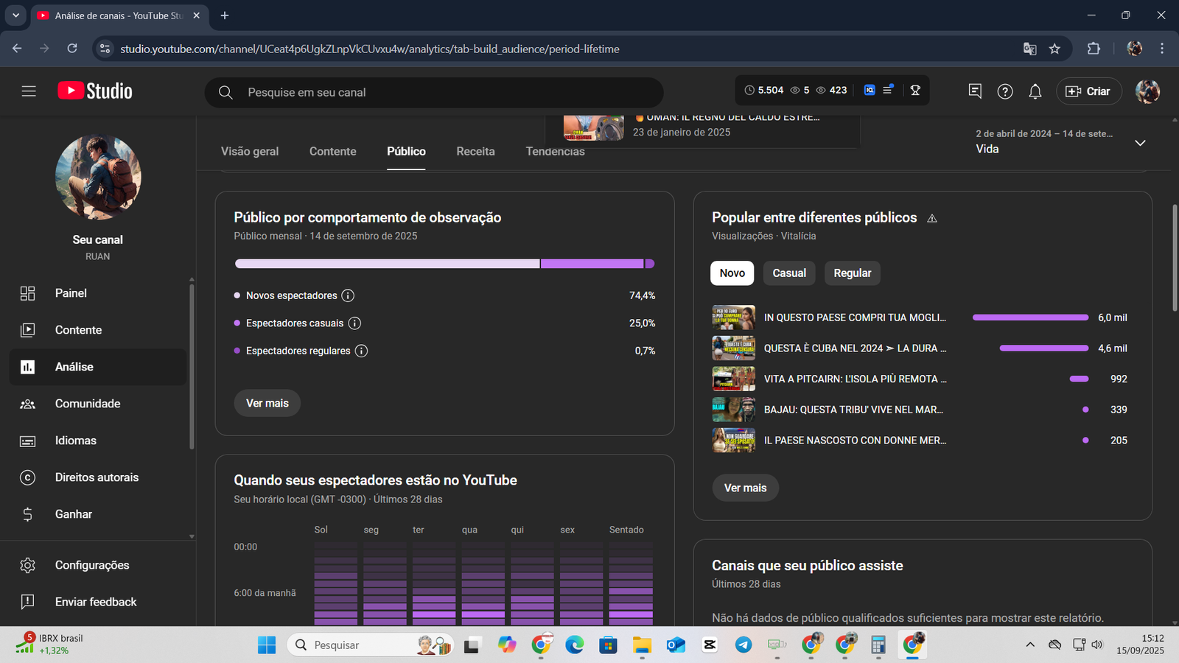Click Ver mais under audience behavior card
The width and height of the screenshot is (1179, 663).
(x=267, y=403)
